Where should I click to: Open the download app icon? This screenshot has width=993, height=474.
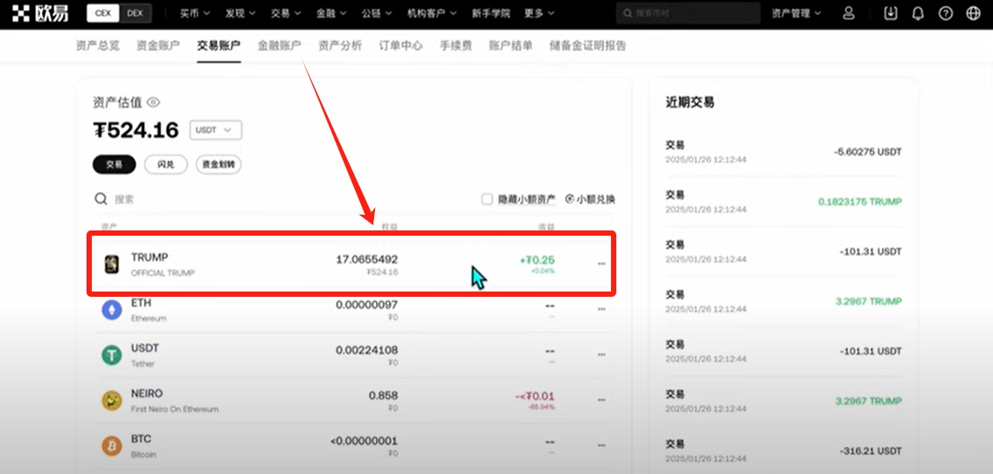[x=891, y=13]
